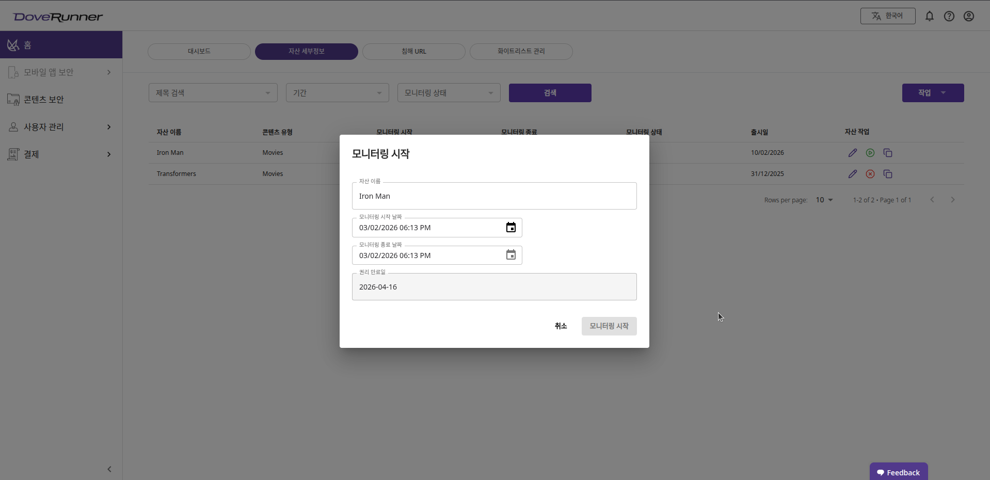The image size is (990, 480).
Task: Stop monitoring Transformers via the red stop icon
Action: click(x=870, y=174)
